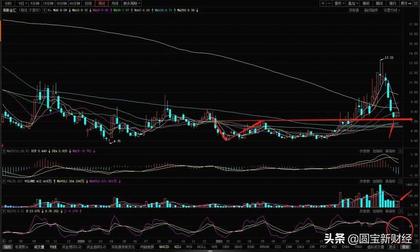
Task: Select the TRIX indicator
Action: [359, 247]
